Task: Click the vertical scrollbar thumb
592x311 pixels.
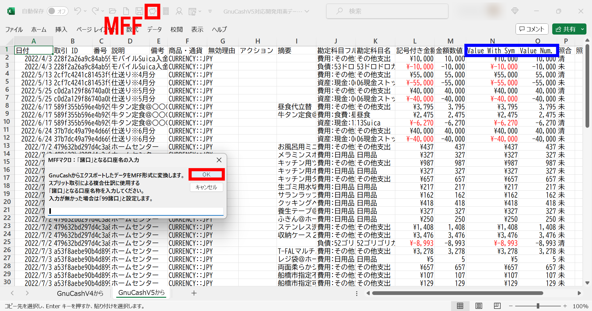Action: pos(587,86)
